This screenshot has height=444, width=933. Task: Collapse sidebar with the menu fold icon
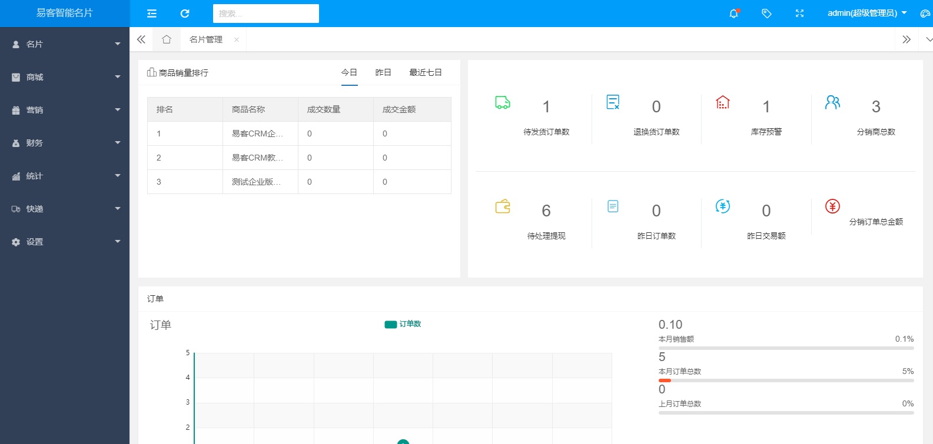[152, 14]
